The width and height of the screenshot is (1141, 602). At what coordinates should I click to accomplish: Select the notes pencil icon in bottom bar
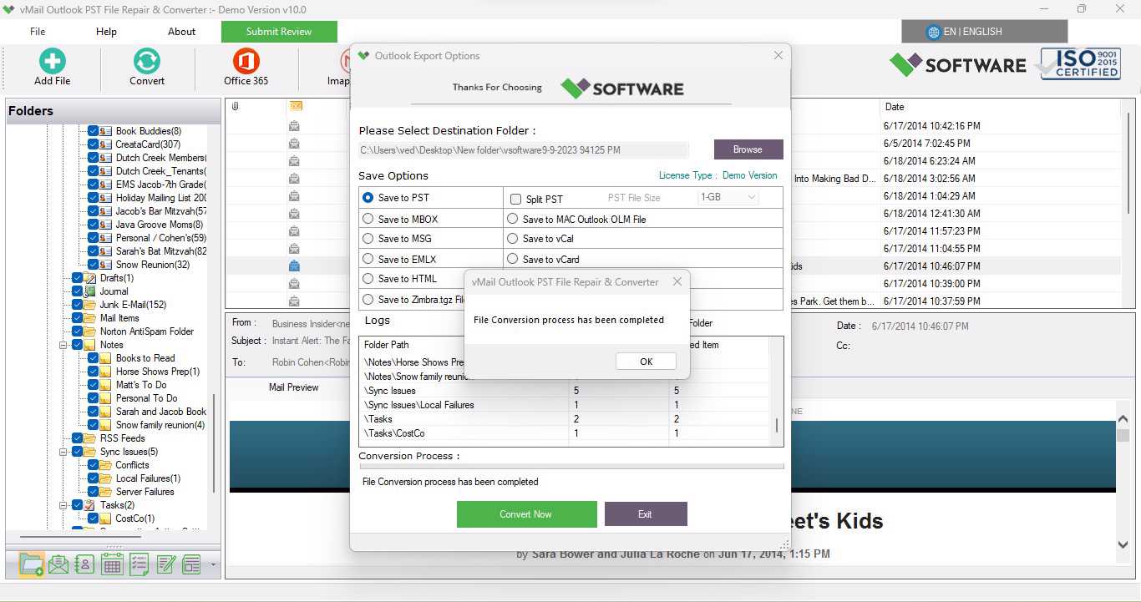coord(165,564)
